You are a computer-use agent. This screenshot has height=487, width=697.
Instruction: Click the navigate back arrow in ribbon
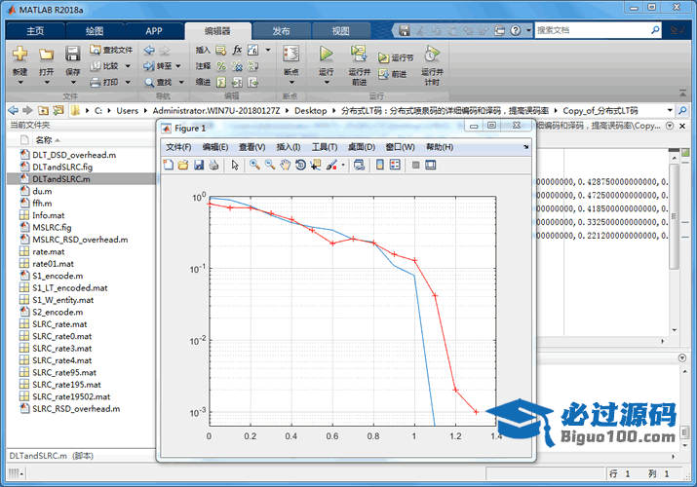click(149, 50)
